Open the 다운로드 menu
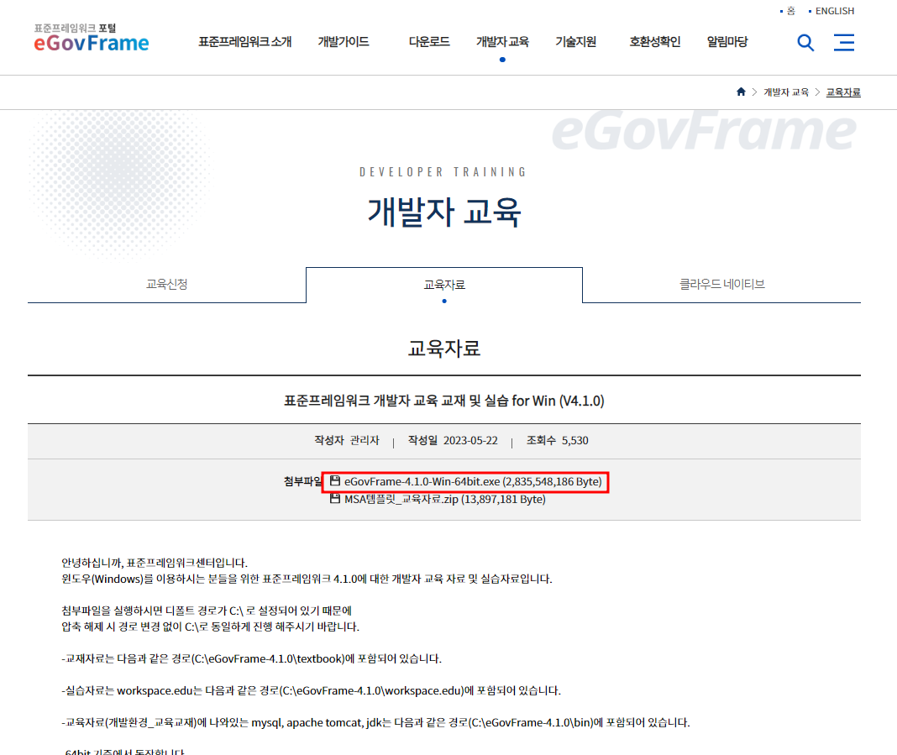 (x=429, y=42)
